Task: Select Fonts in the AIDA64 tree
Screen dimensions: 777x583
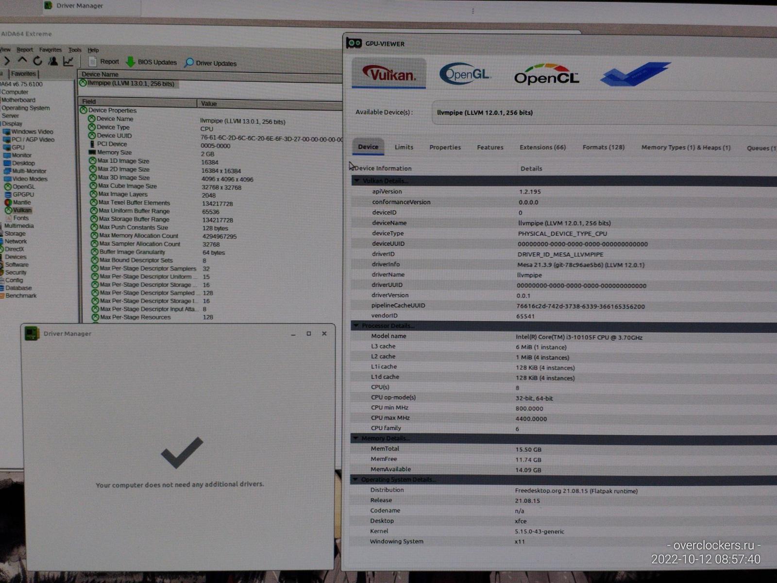Action: pos(17,218)
